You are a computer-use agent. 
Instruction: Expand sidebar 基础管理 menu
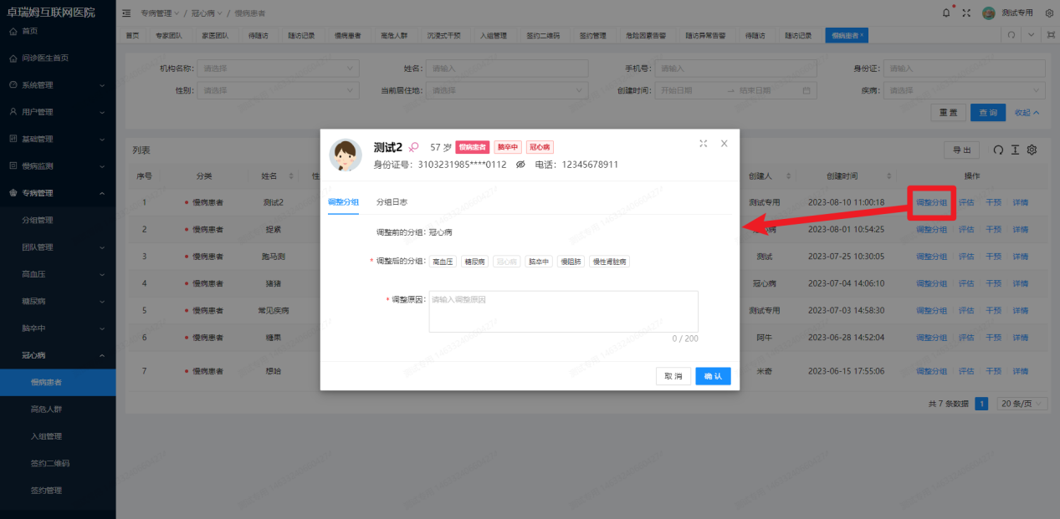[x=58, y=139]
